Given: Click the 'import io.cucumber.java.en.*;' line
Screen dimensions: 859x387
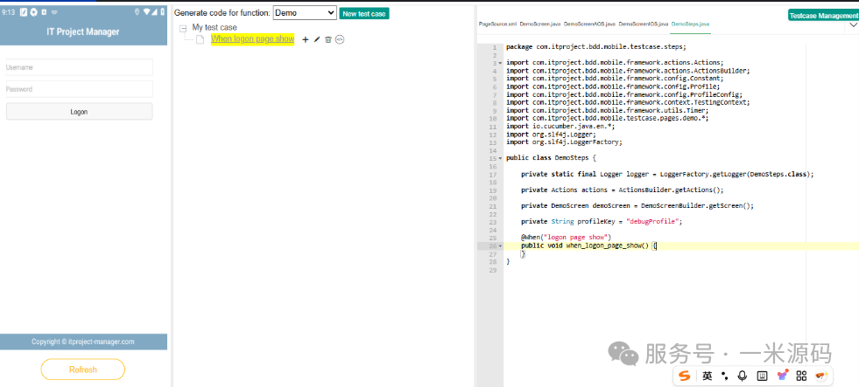Looking at the screenshot, I should click(x=560, y=127).
